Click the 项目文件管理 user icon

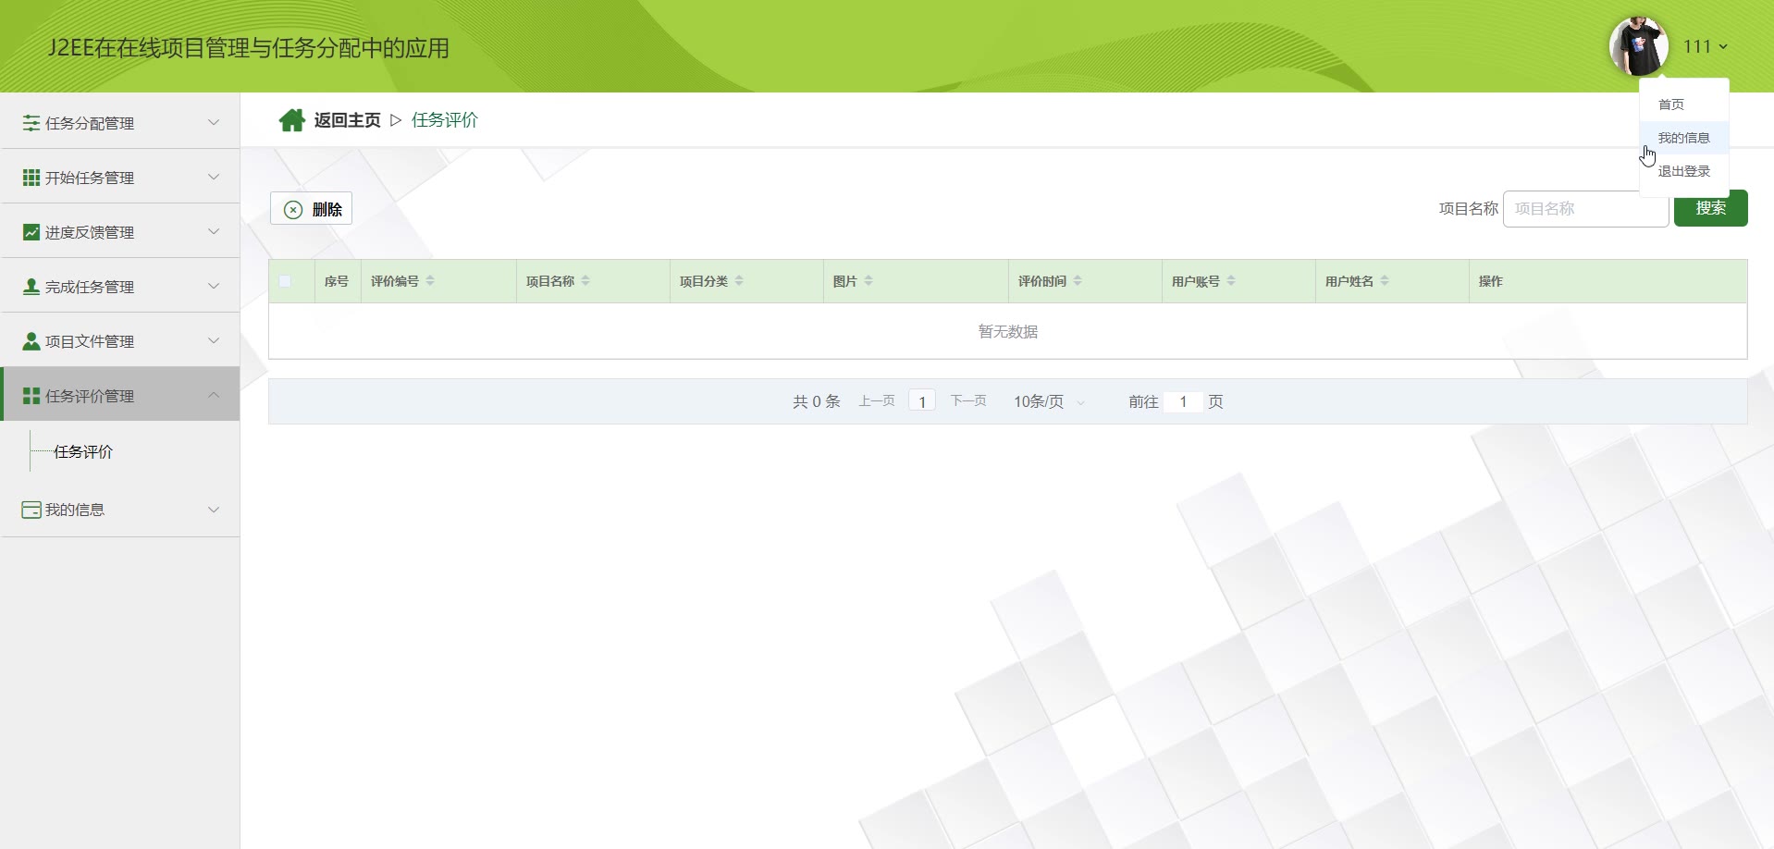click(31, 340)
